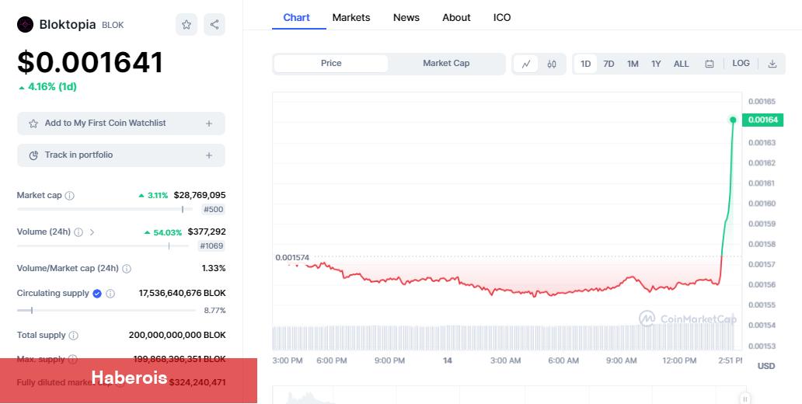Click market cap rank #500 badge

[x=213, y=209]
